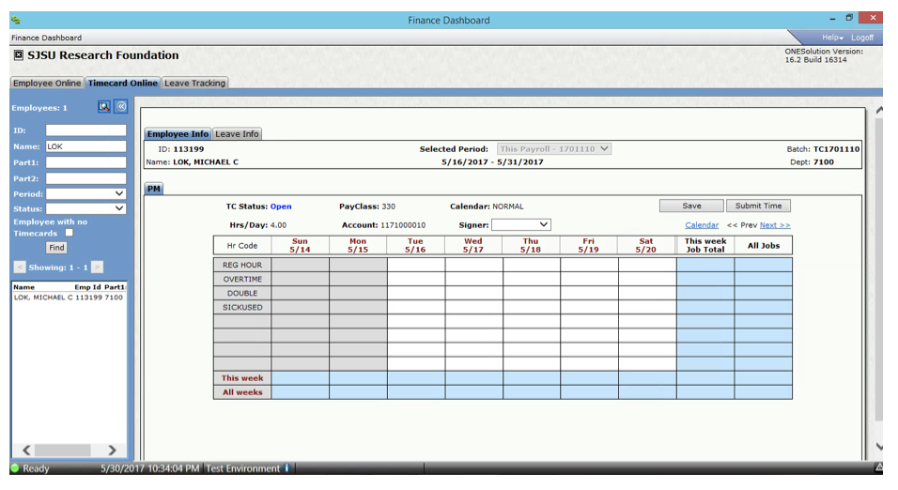This screenshot has width=898, height=490.
Task: Collapse the Employees sidebar with double-arrow icon
Action: coord(120,107)
